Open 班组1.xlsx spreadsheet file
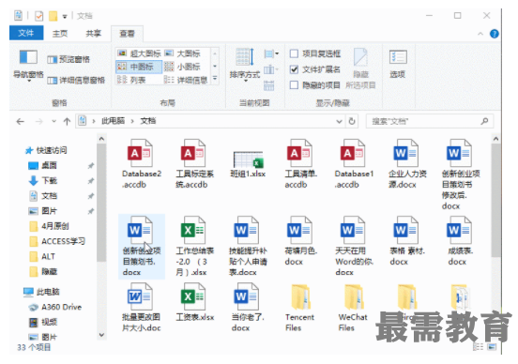 [248, 164]
